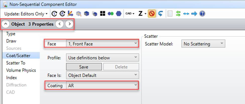
Task: Select the Scatter To section
Action: click(16, 63)
